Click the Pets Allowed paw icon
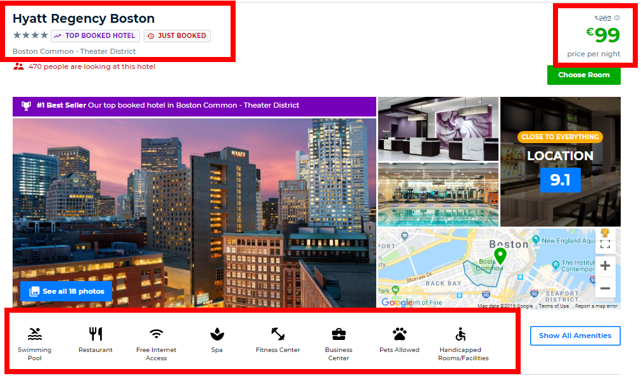 (400, 334)
